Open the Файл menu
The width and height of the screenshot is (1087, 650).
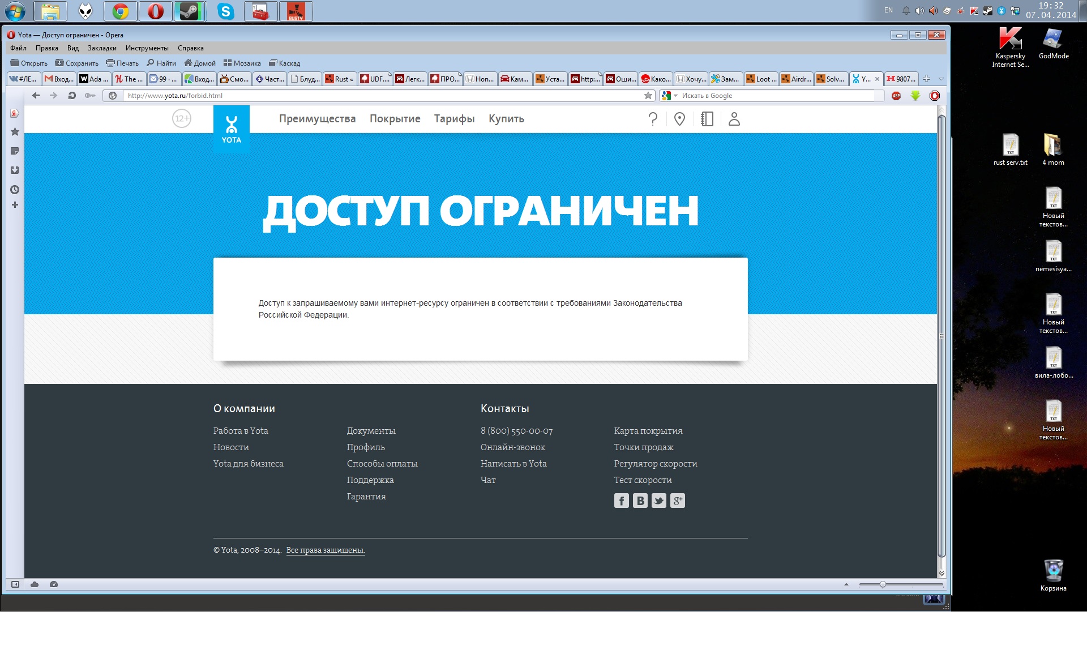(x=18, y=48)
